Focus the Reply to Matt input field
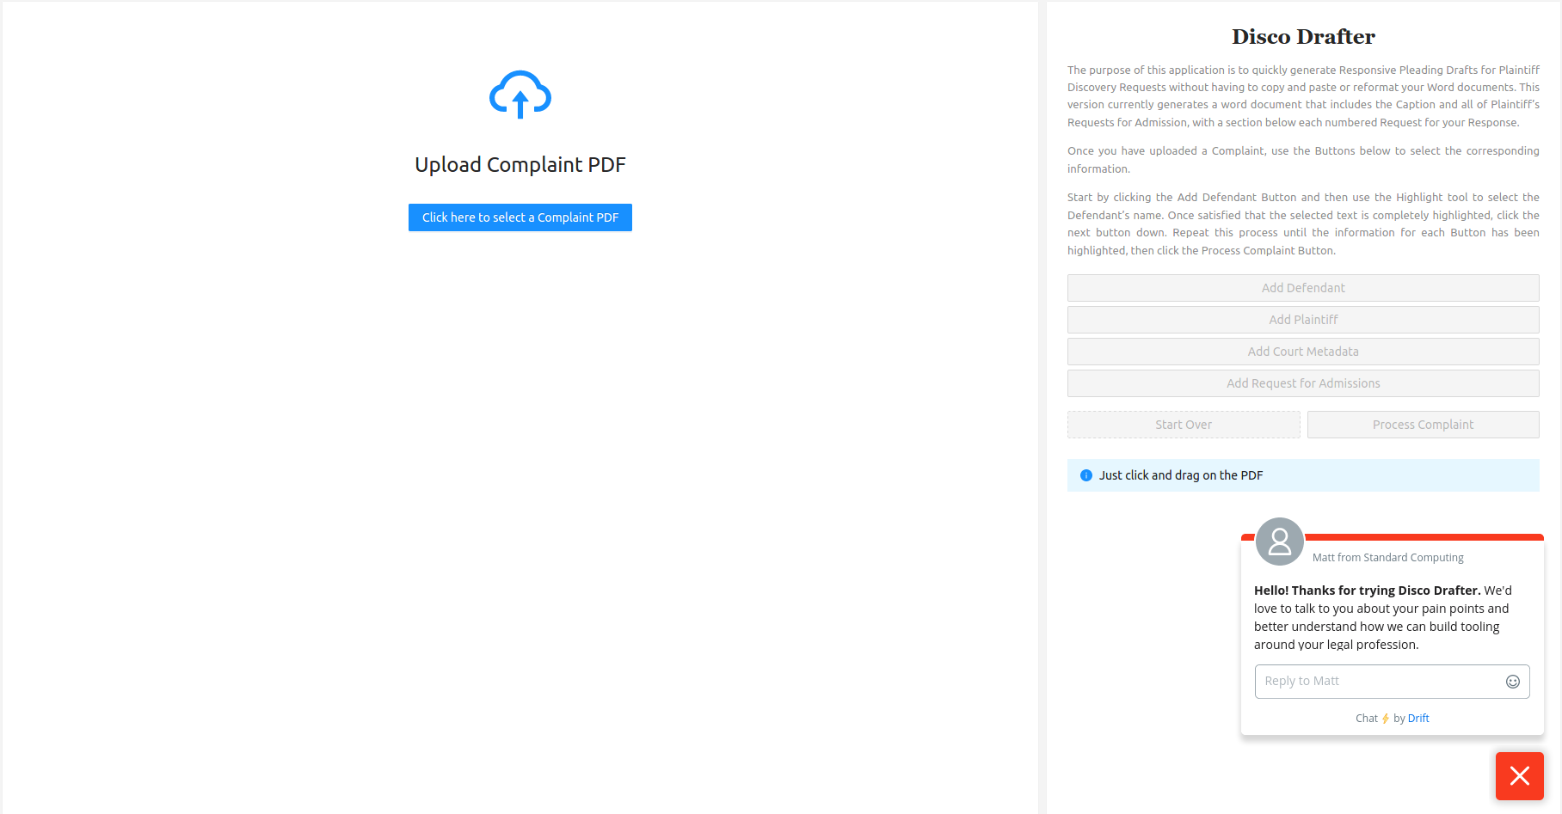1562x814 pixels. (x=1376, y=681)
